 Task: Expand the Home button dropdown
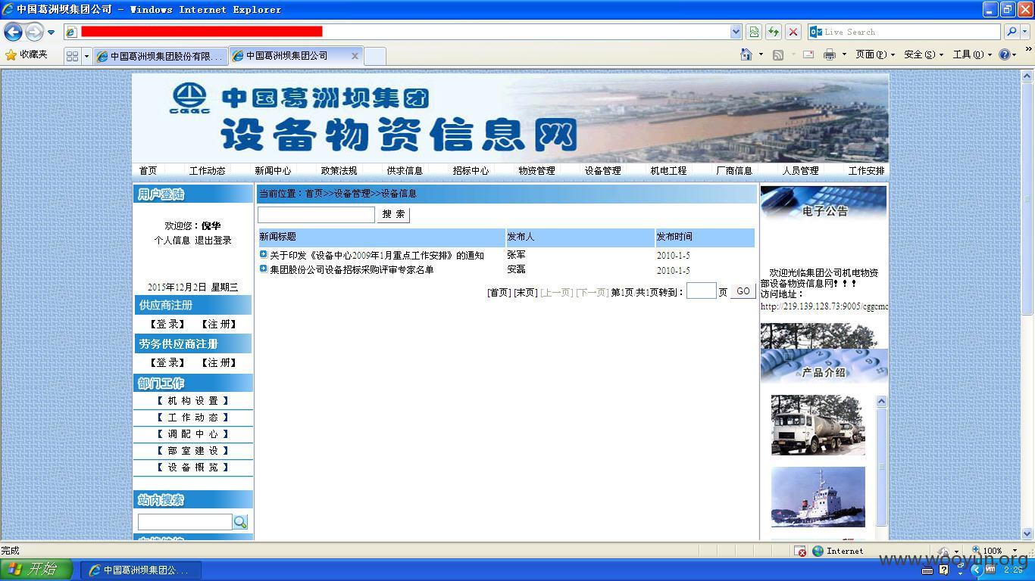(761, 54)
